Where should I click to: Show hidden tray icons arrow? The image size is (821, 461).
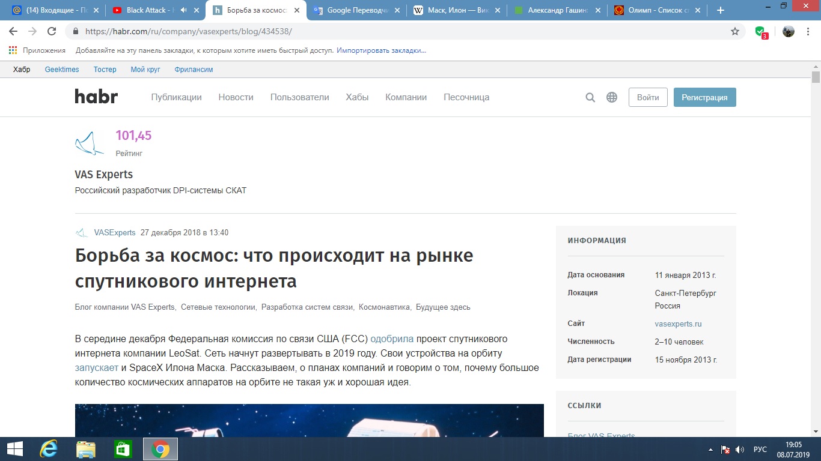(711, 449)
